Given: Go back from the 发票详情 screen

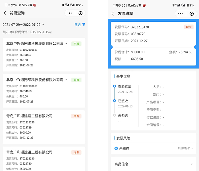Looking at the screenshot, I should [113, 13].
